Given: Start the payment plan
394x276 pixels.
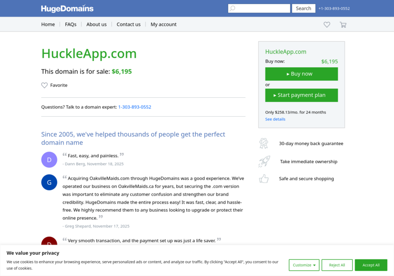Looking at the screenshot, I should (x=301, y=95).
